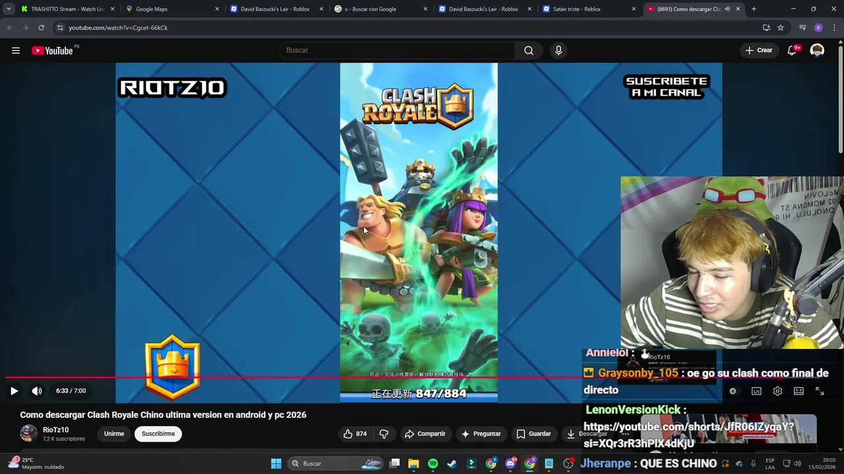Open Steam from the taskbar

[452, 463]
